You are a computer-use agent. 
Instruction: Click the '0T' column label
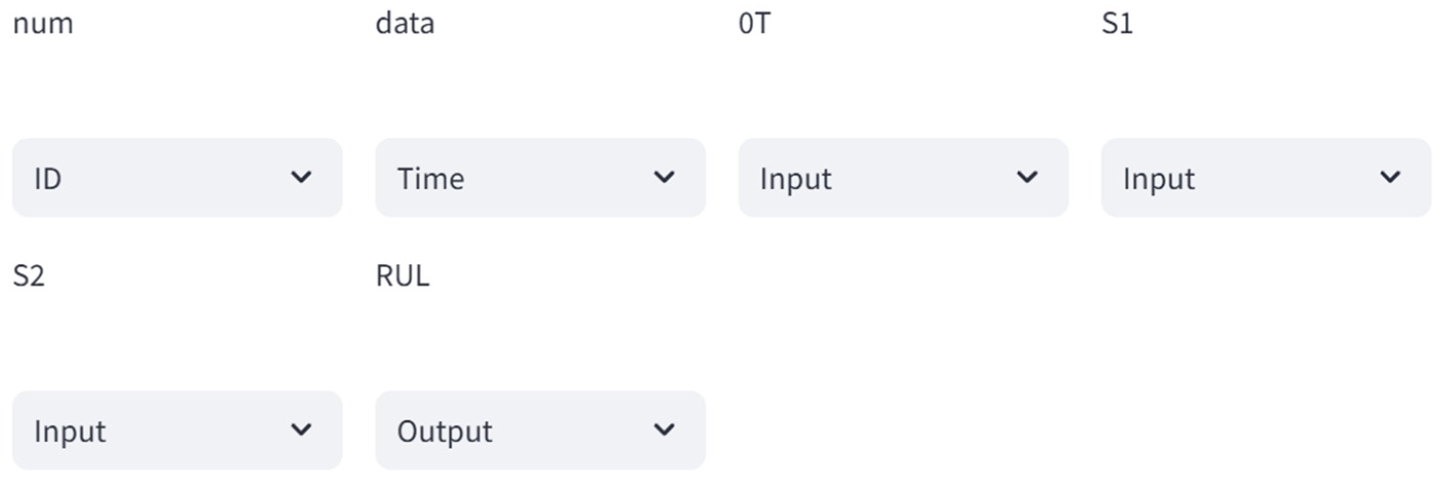click(x=755, y=24)
